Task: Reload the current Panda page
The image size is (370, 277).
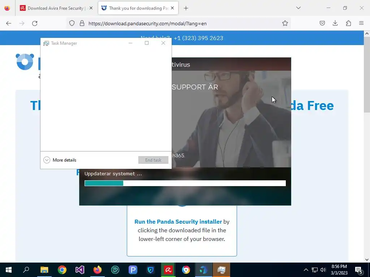Action: pos(35,23)
